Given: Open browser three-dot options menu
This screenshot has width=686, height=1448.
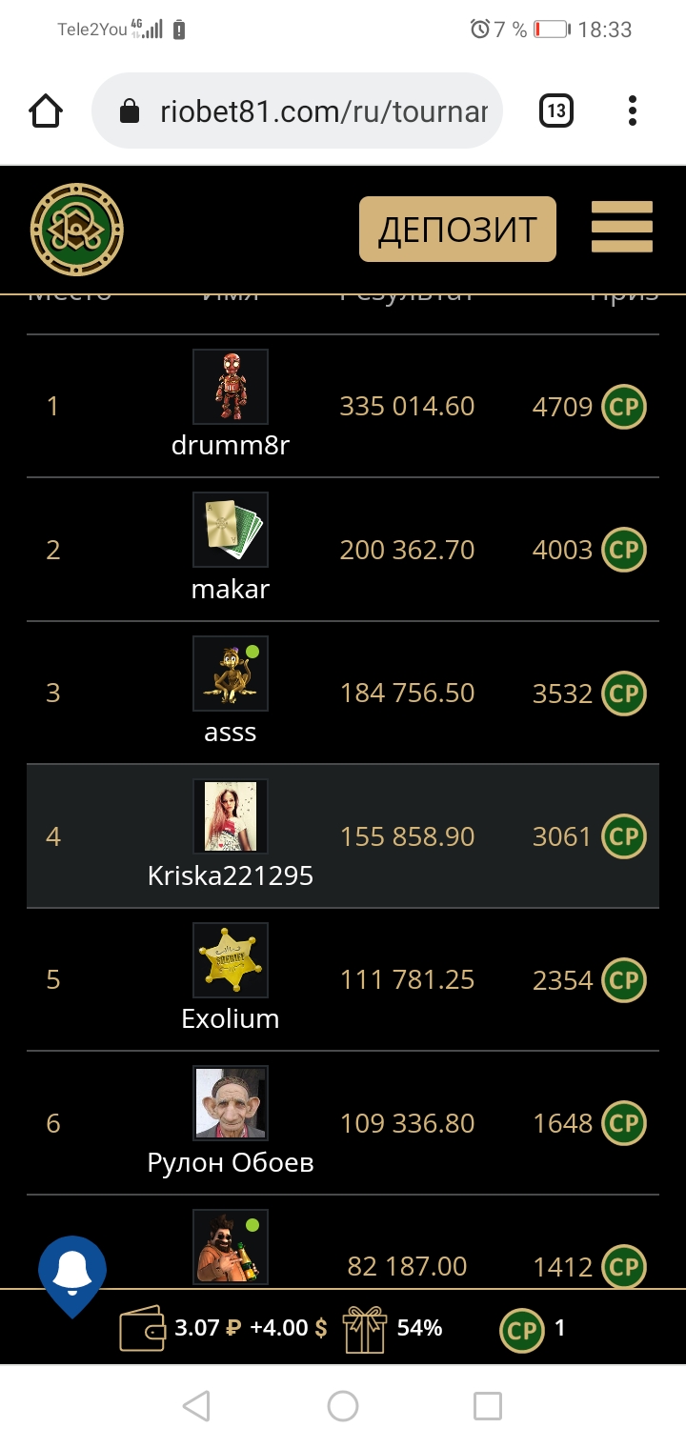Looking at the screenshot, I should tap(632, 111).
